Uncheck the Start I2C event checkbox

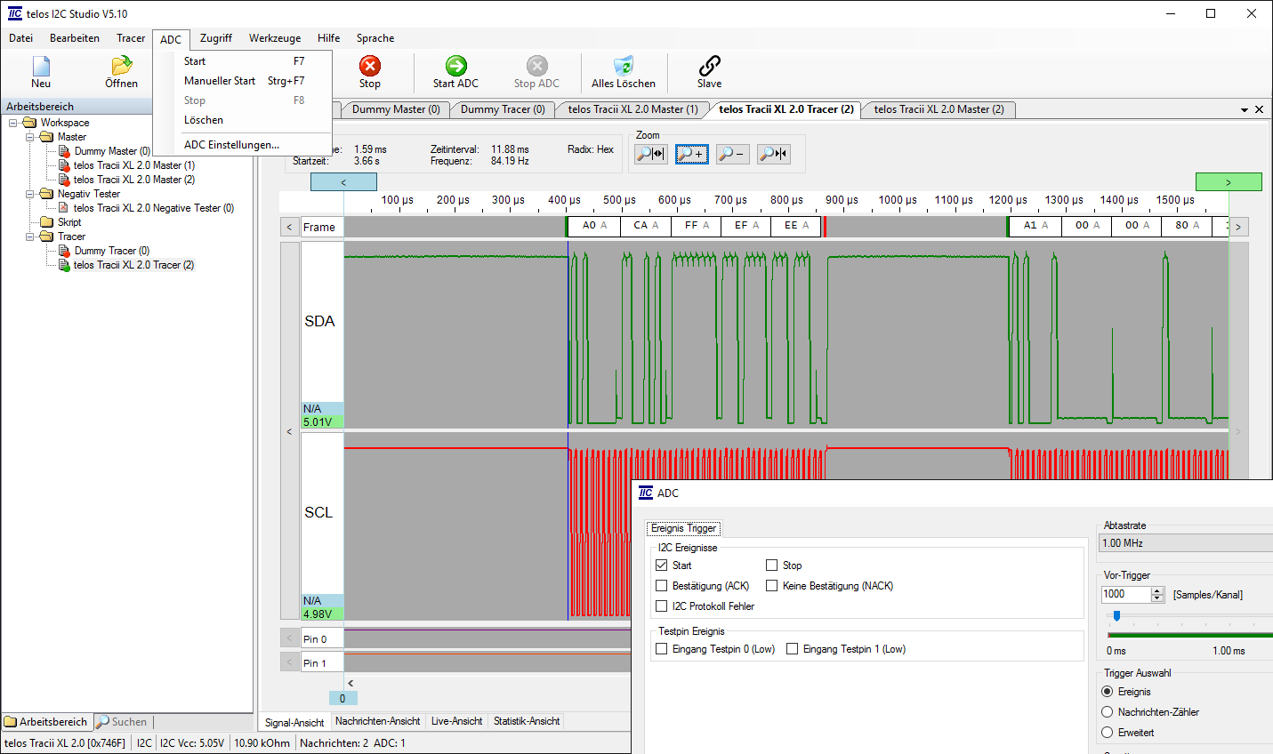[661, 565]
